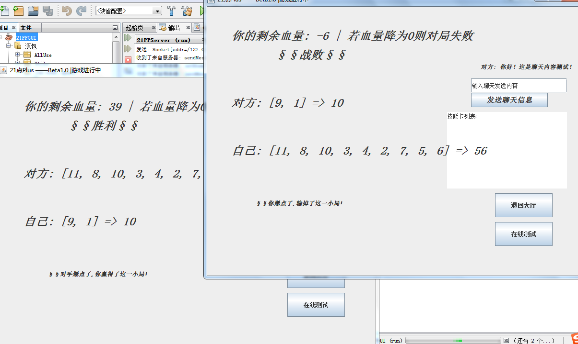Click the 源包 folder icon in the tree
The image size is (578, 344).
(18, 46)
